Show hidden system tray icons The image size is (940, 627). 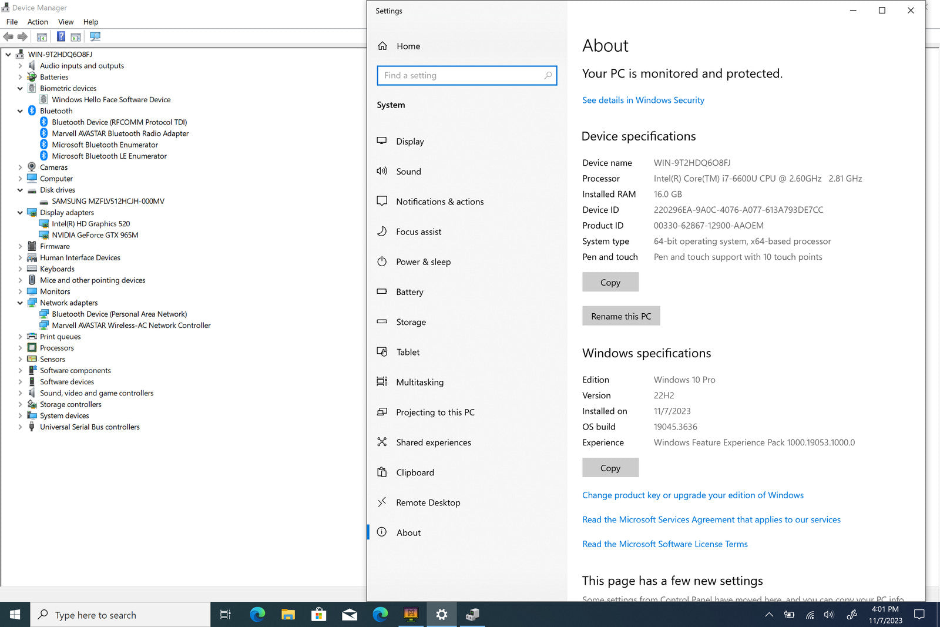click(x=768, y=615)
